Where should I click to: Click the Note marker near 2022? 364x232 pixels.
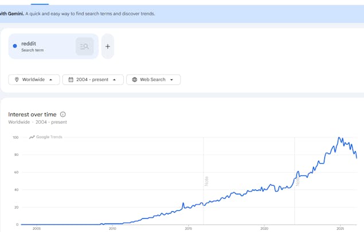(x=298, y=180)
